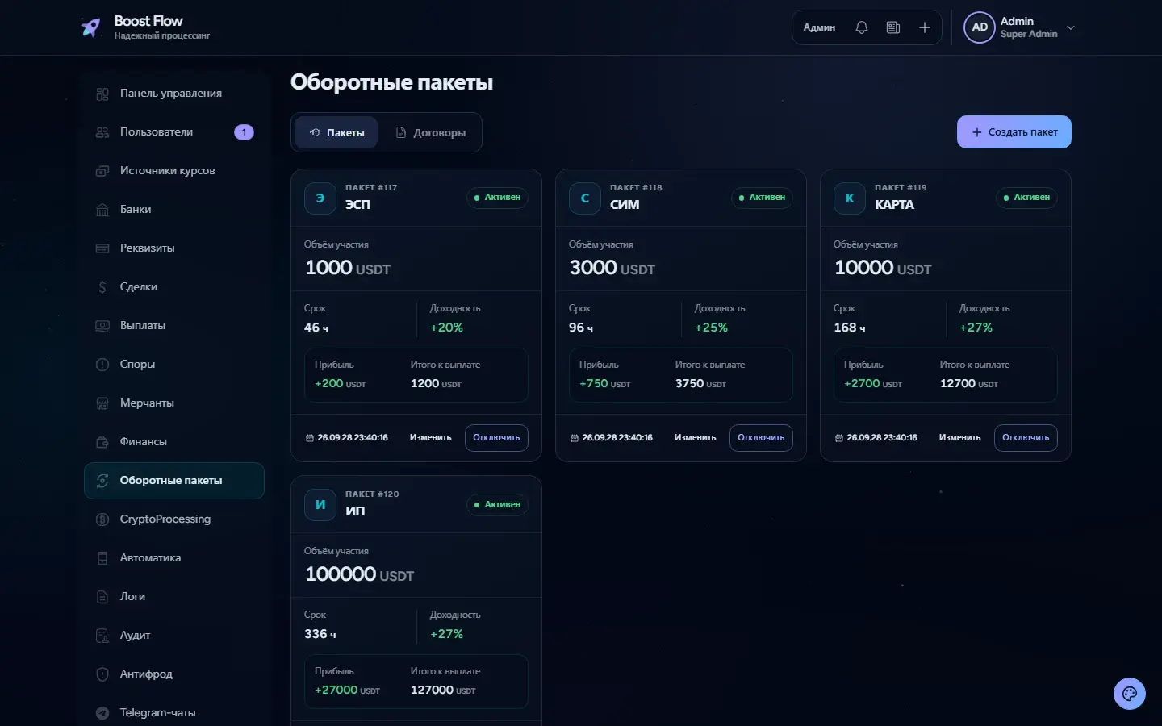
Task: Expand the Admin account dropdown chevron
Action: (1071, 27)
